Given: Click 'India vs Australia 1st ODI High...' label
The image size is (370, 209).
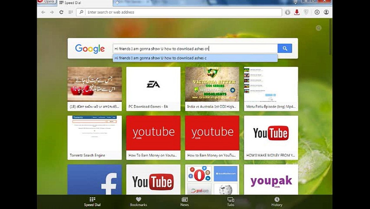Looking at the screenshot, I should (211, 107).
